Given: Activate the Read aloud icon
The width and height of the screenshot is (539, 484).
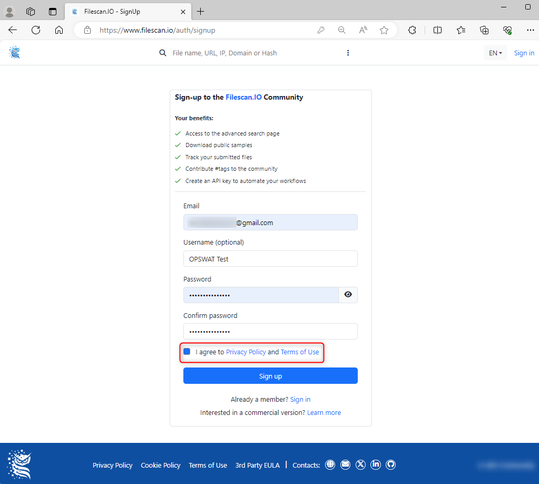Looking at the screenshot, I should pos(363,30).
